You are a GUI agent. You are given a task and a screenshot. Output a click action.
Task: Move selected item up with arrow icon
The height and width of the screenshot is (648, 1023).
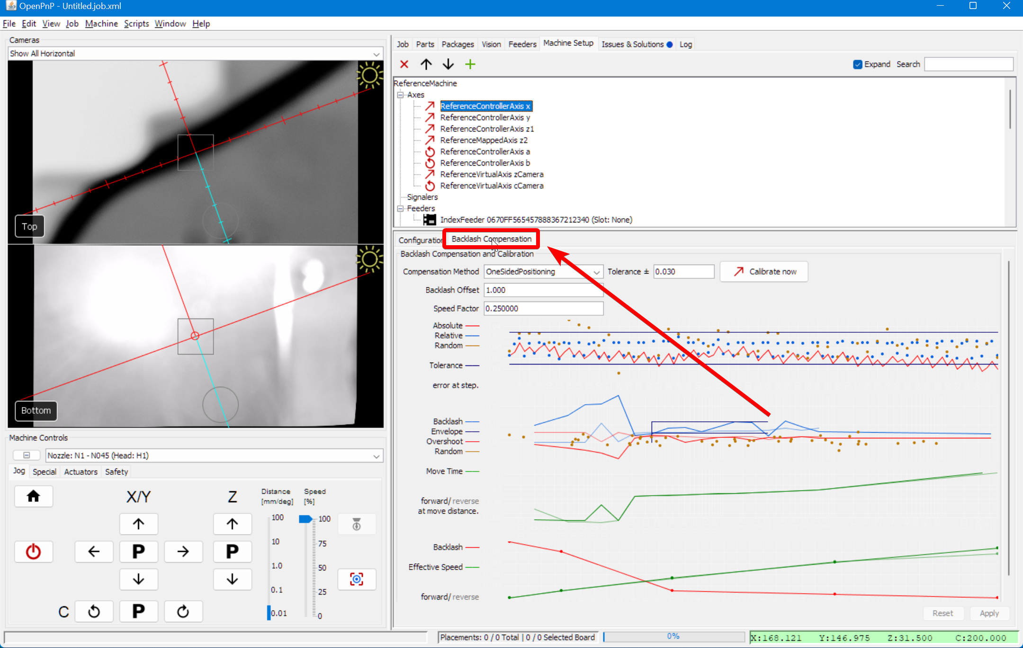(x=426, y=64)
